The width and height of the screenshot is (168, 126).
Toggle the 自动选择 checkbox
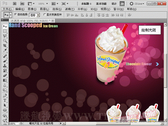[x=15, y=14]
